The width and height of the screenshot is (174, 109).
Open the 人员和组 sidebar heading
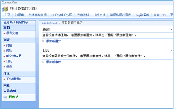point(10,91)
